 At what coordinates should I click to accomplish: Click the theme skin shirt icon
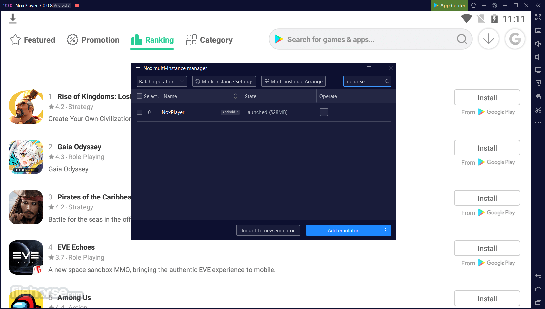(x=473, y=5)
